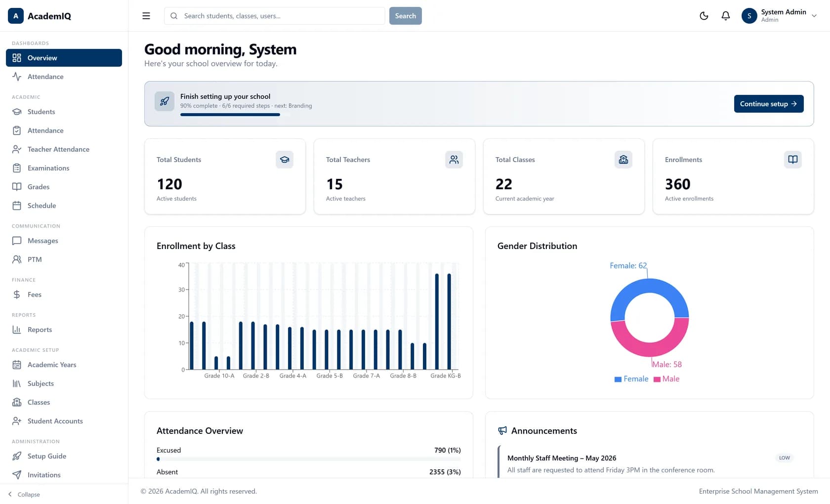This screenshot has height=504, width=830.
Task: Open Student Accounts page
Action: (x=64, y=421)
